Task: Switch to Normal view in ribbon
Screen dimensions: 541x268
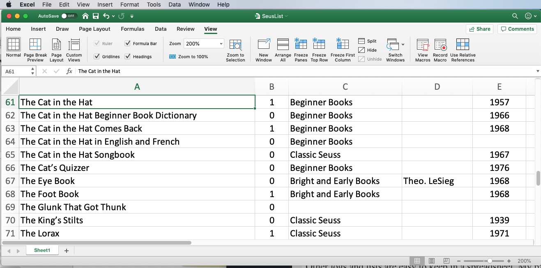Action: pos(14,48)
